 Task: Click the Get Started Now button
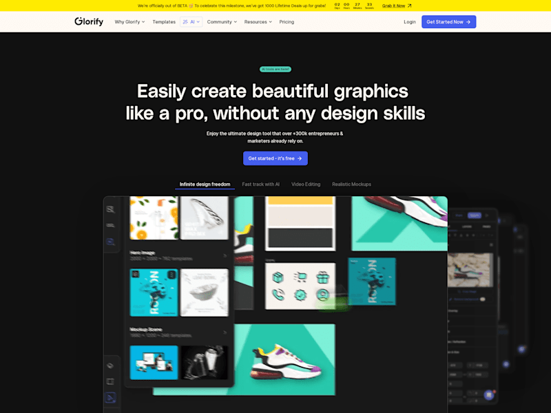click(449, 22)
